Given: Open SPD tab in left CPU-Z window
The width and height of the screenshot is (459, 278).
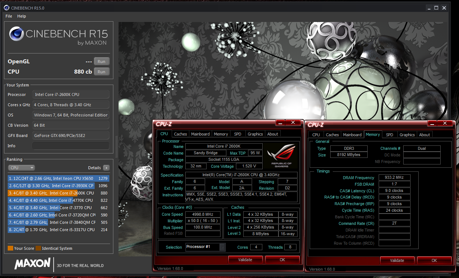Looking at the screenshot, I should 238,134.
